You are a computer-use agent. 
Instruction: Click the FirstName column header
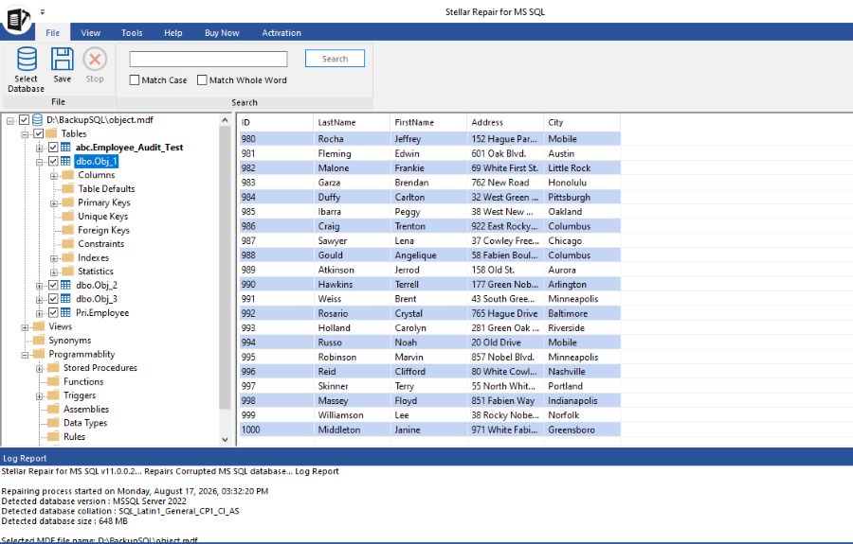428,122
